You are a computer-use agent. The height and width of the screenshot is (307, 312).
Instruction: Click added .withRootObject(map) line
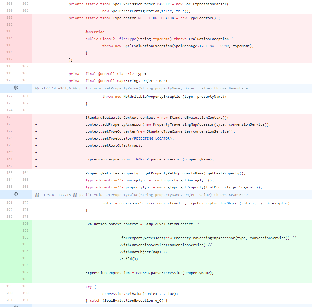point(143,252)
